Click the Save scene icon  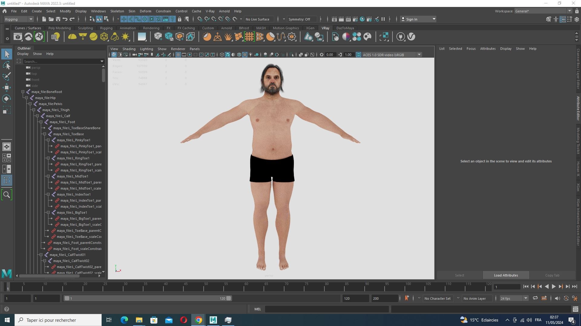(x=58, y=19)
